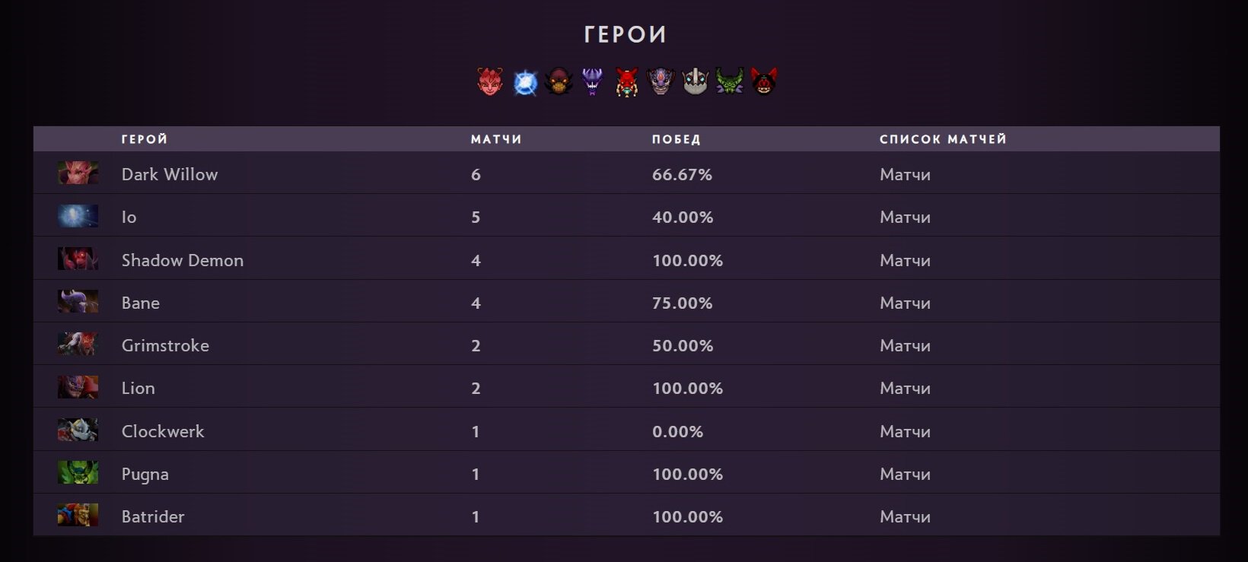Sort table by ПОБЕД column header

click(676, 139)
